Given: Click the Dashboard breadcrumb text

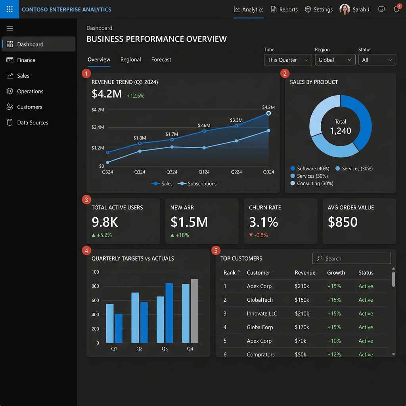Looking at the screenshot, I should (100, 28).
